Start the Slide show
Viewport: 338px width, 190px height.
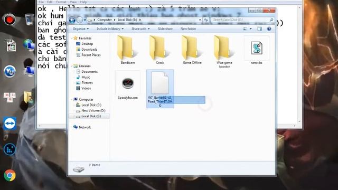point(165,28)
